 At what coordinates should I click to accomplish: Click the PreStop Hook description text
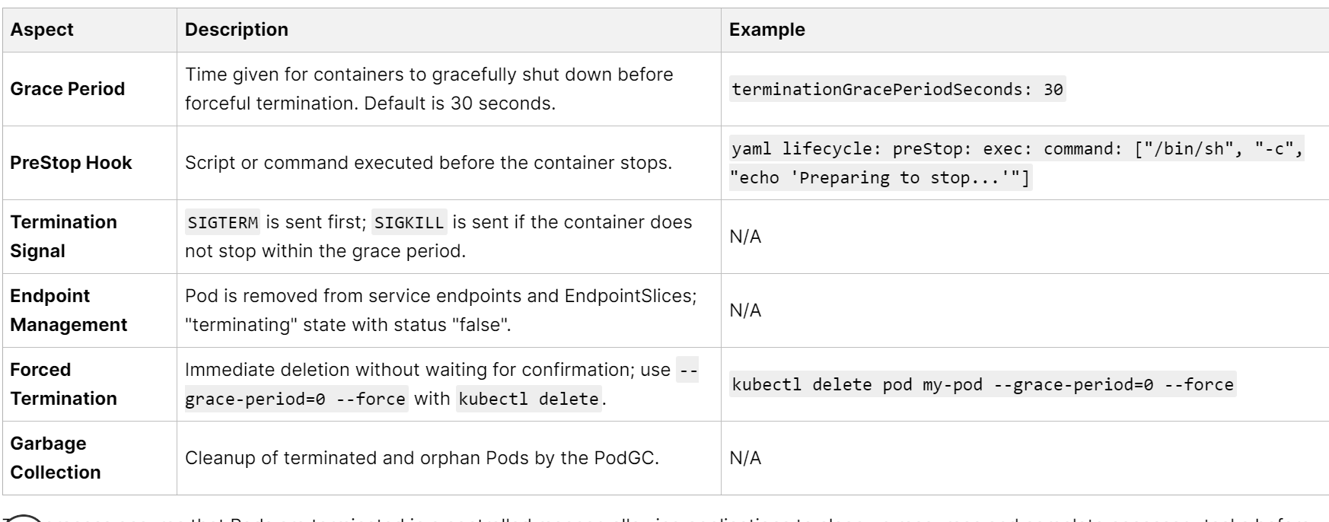pos(428,163)
